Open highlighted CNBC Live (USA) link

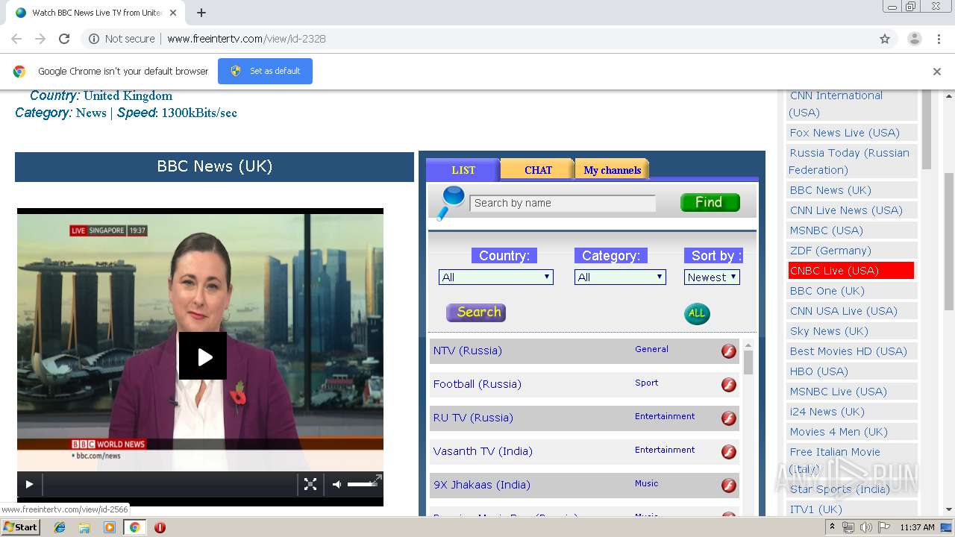[851, 271]
